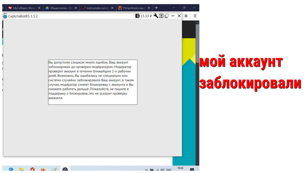
Task: Click the active CaptchaBot taskbar icon
Action: tap(65, 169)
